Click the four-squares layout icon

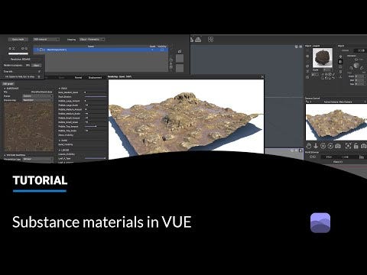click(x=210, y=40)
